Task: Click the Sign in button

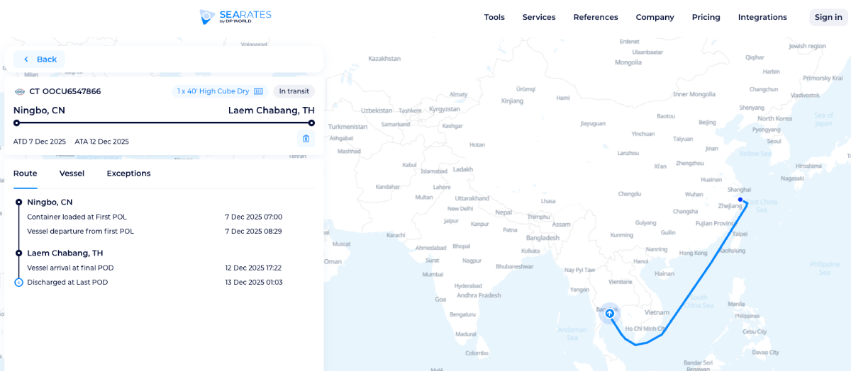Action: click(828, 17)
